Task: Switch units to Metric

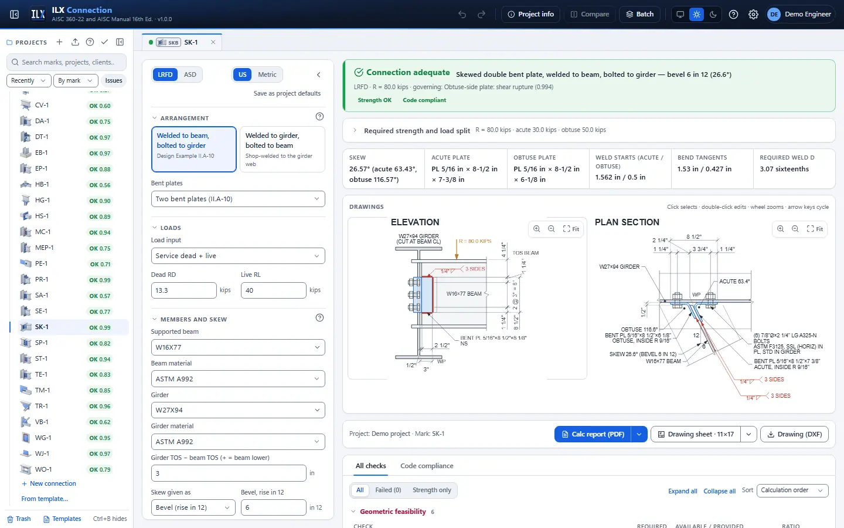Action: (267, 75)
